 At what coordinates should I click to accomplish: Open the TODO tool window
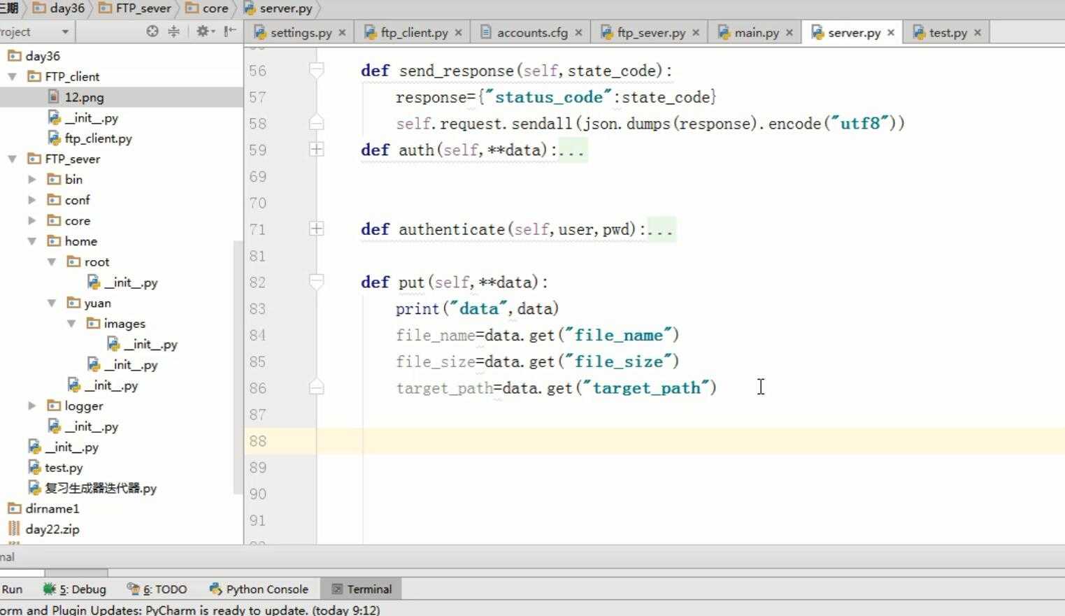click(157, 589)
